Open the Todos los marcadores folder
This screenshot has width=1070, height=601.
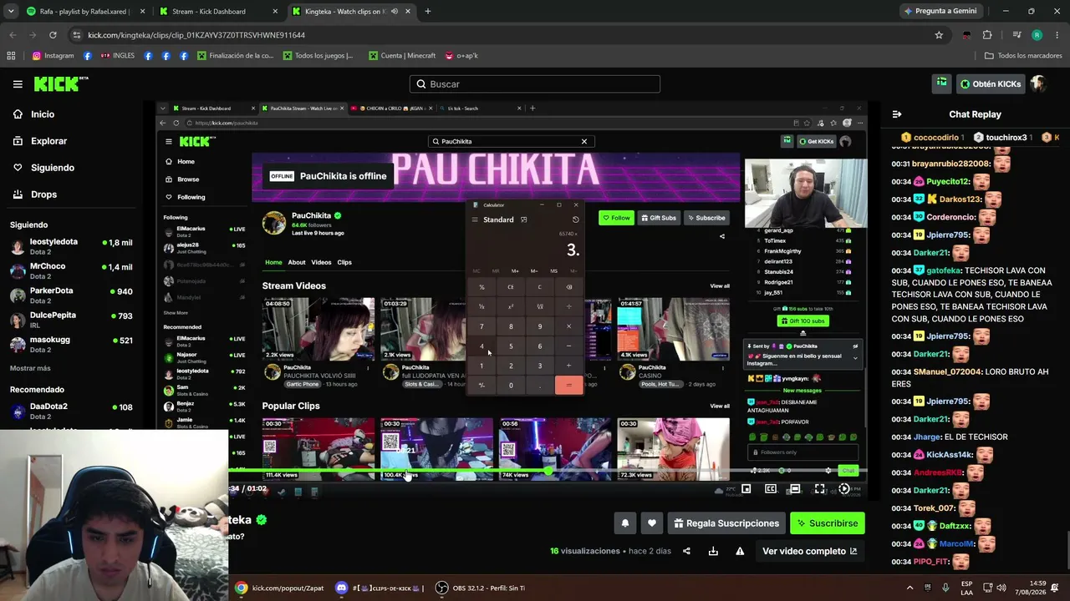pyautogui.click(x=1023, y=56)
